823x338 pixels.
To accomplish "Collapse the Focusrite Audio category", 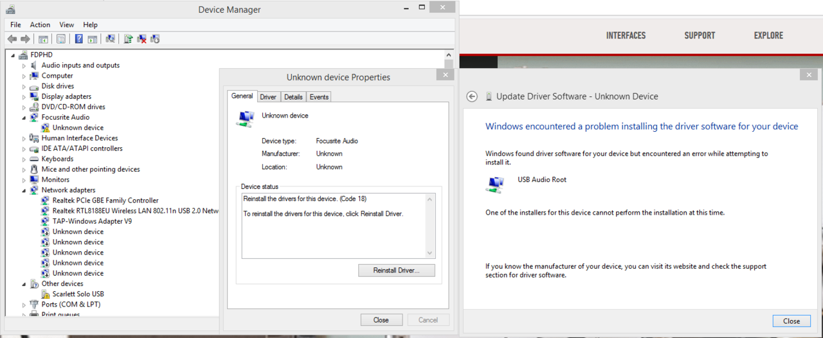I will point(24,118).
